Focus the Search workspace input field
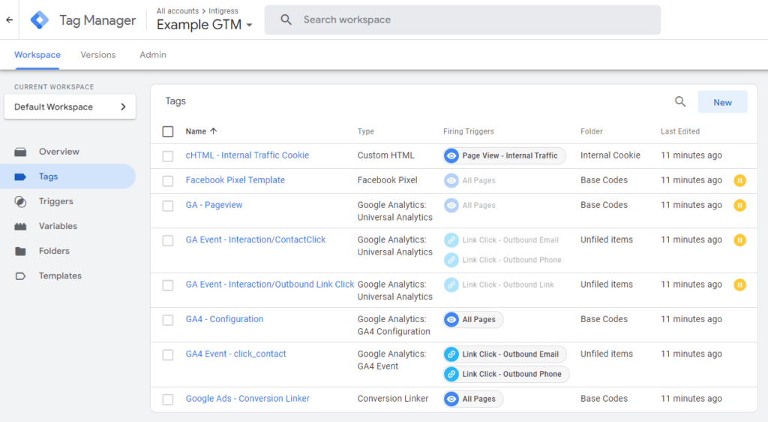Image resolution: width=768 pixels, height=422 pixels. [x=462, y=20]
